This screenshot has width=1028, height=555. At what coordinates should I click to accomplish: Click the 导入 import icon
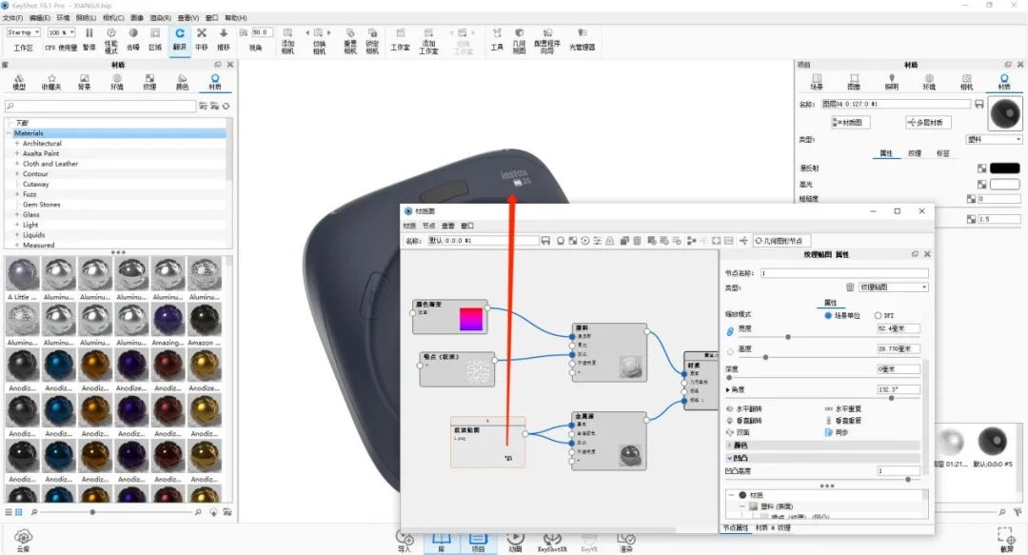tap(404, 537)
